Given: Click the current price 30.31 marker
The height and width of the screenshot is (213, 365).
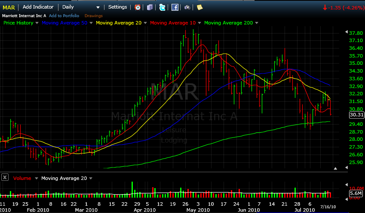Looking at the screenshot, I should (x=357, y=115).
